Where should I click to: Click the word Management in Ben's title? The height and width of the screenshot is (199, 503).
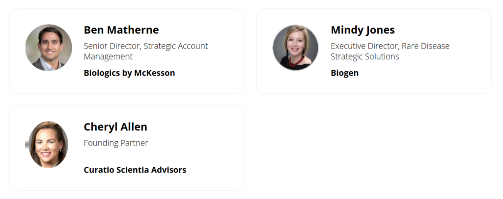point(108,57)
